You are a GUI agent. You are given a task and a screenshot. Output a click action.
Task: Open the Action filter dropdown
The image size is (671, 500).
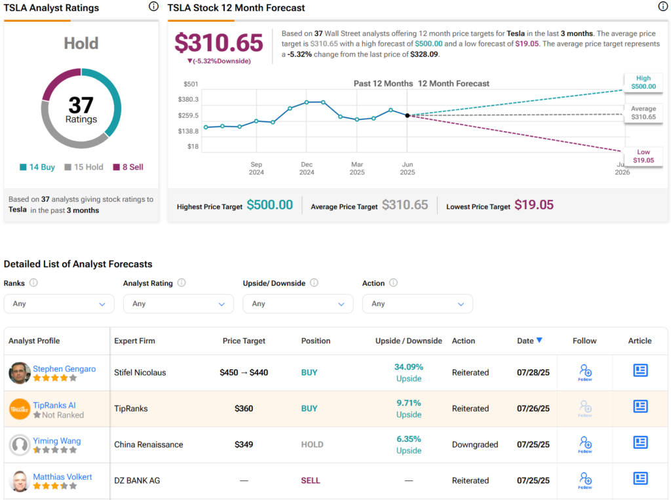[417, 304]
